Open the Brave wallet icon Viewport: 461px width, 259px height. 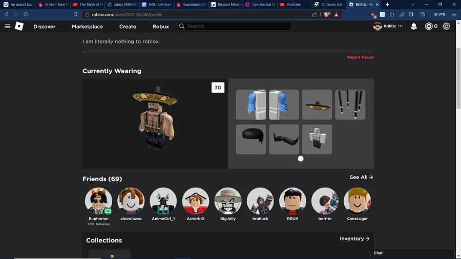[423, 14]
